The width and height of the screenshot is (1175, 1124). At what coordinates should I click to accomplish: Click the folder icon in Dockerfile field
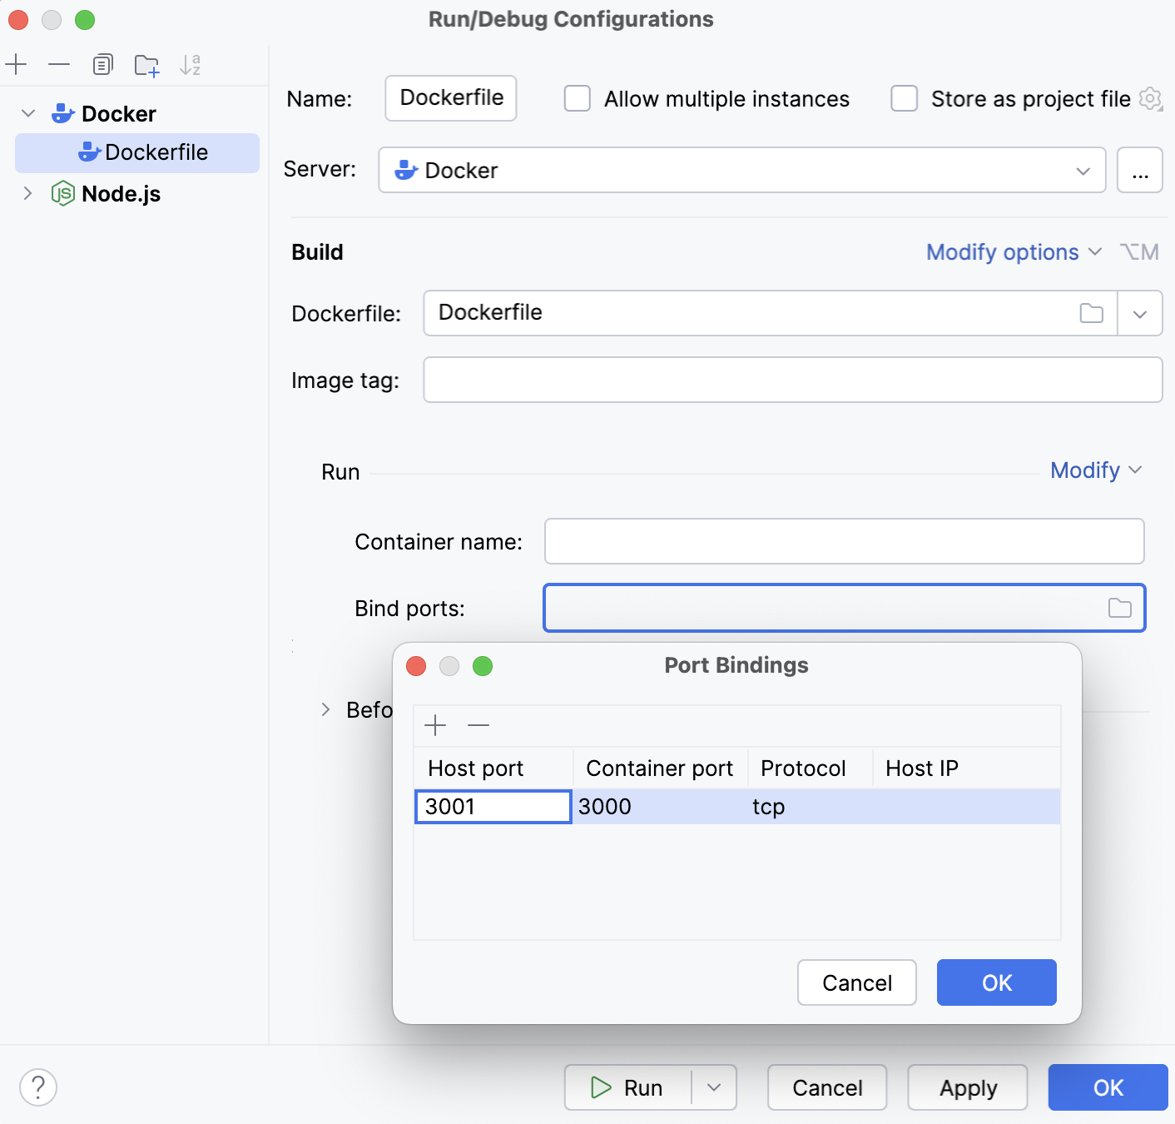tap(1091, 313)
